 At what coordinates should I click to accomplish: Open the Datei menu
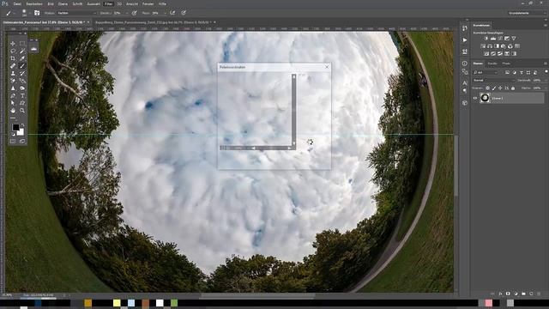click(x=17, y=3)
